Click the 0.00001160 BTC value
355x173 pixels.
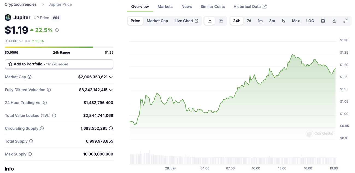tap(17, 41)
